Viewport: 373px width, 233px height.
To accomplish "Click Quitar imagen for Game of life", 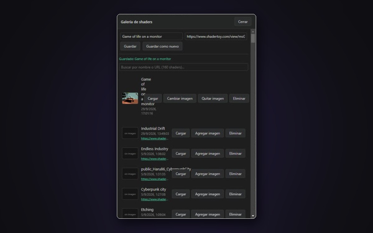I will pos(213,98).
